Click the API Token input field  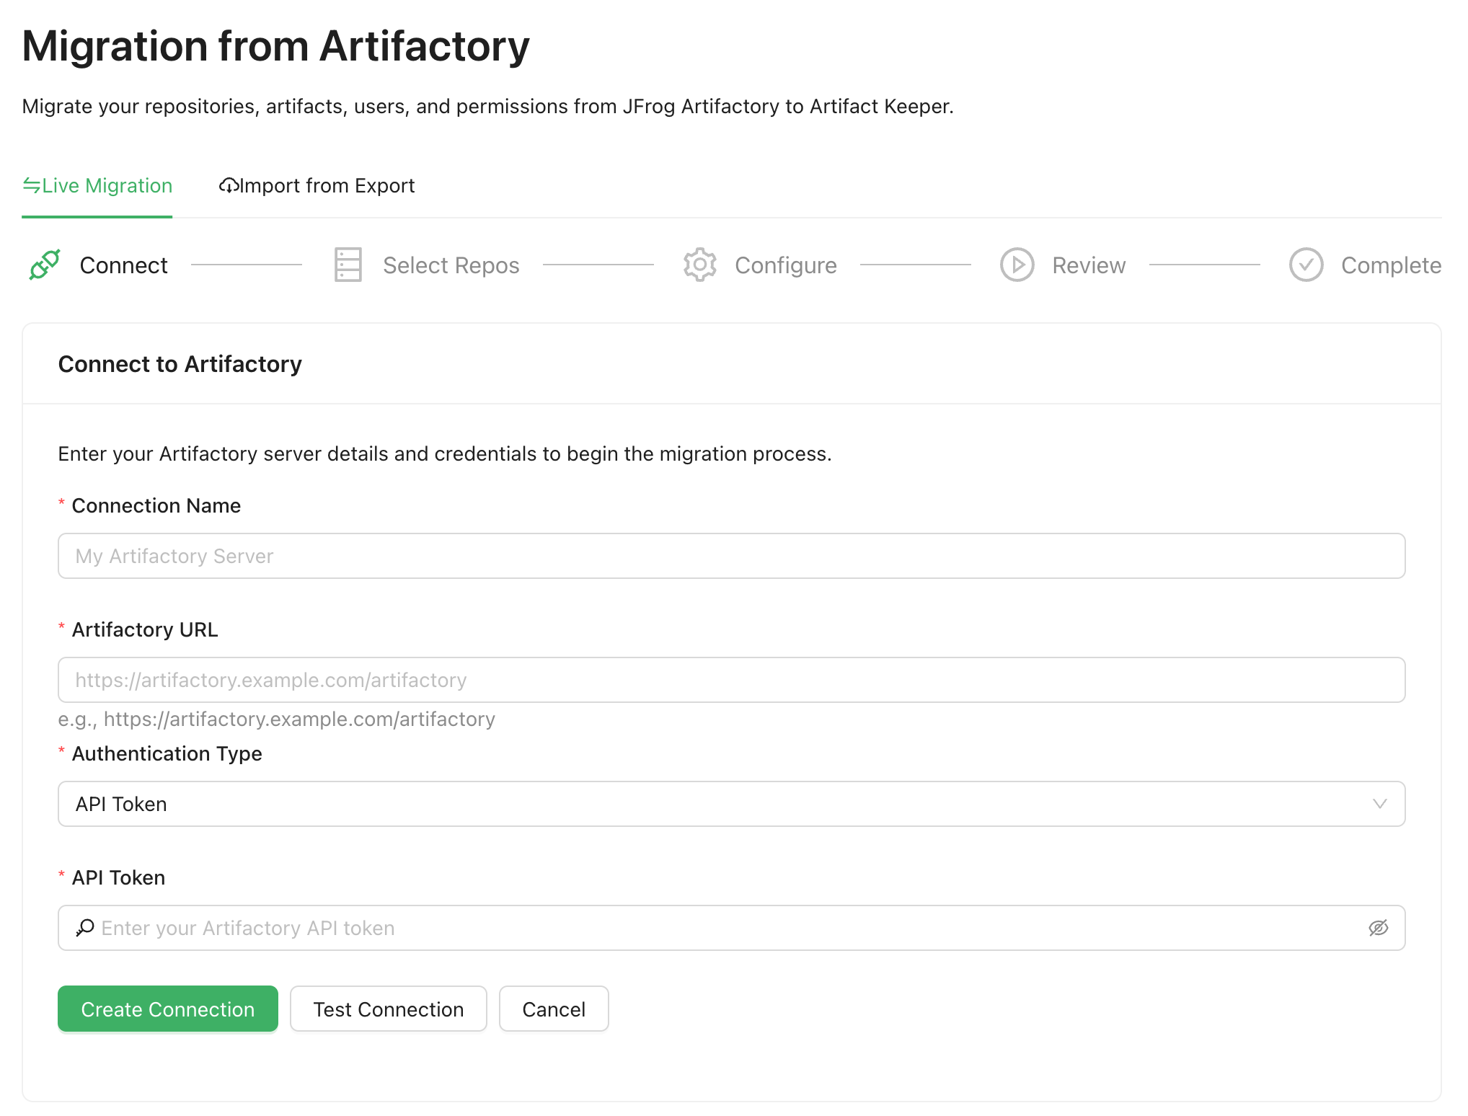pyautogui.click(x=721, y=928)
